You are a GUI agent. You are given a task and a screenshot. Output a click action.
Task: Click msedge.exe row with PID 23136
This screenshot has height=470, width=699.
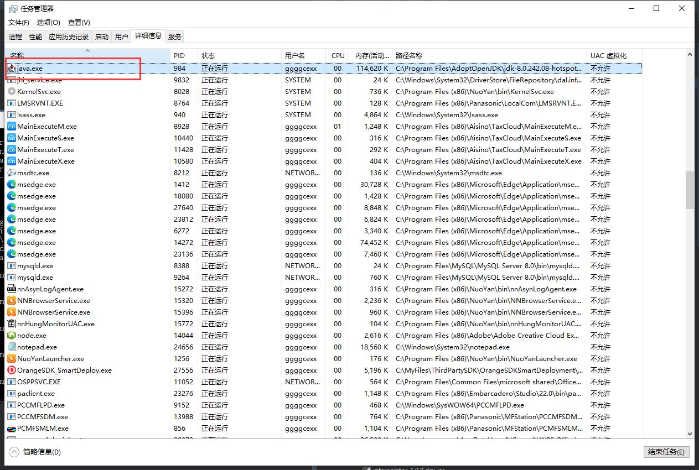tap(324, 254)
